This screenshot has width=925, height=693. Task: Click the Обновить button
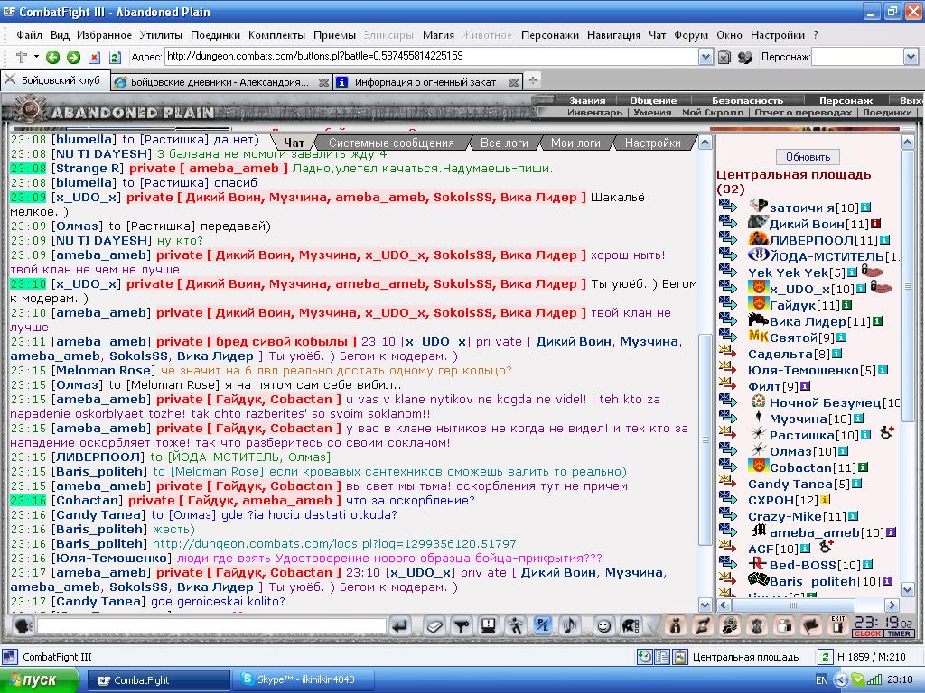(x=808, y=157)
